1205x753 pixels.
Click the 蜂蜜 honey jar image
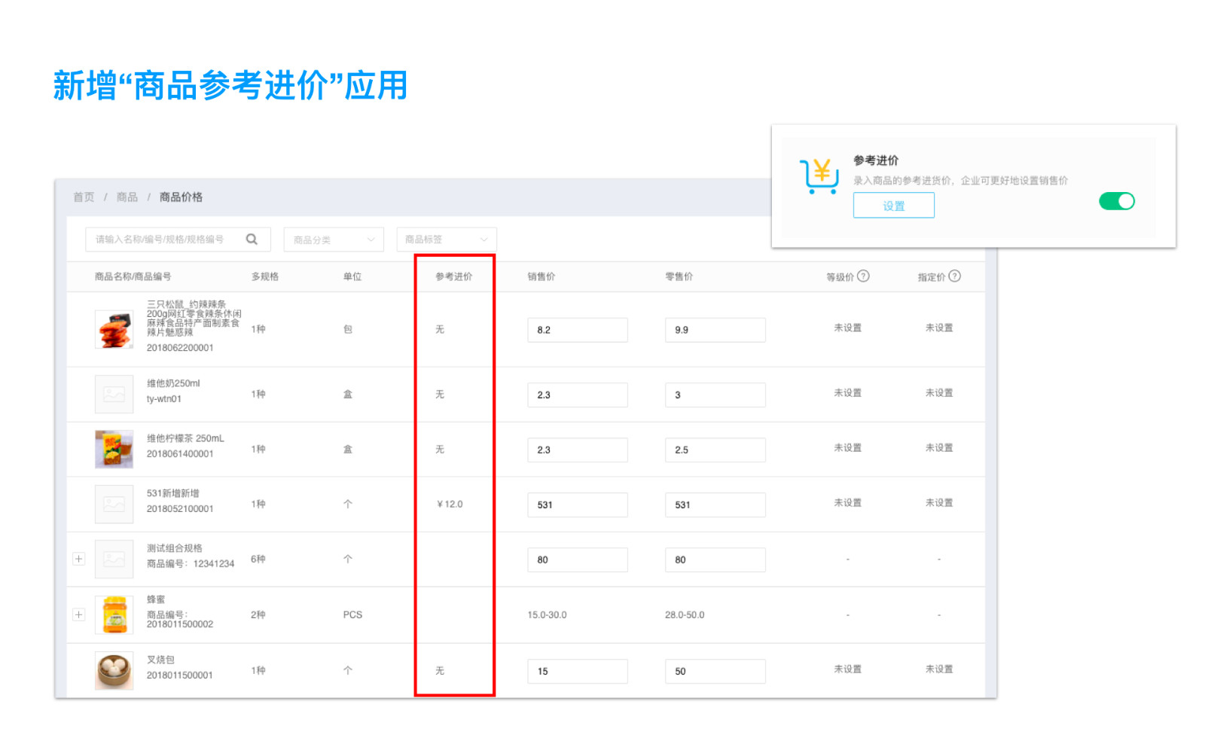pyautogui.click(x=114, y=614)
